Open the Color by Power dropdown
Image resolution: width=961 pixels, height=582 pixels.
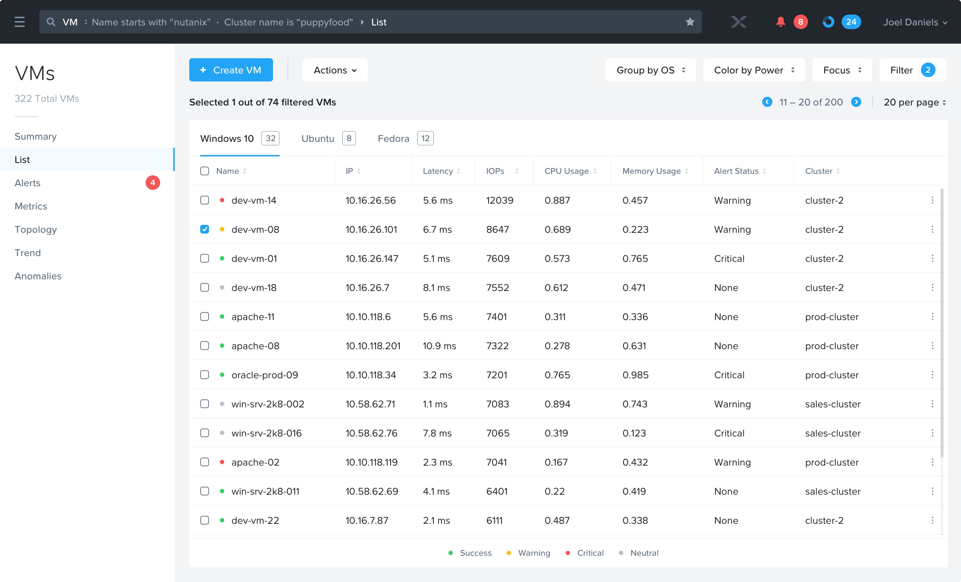click(754, 70)
